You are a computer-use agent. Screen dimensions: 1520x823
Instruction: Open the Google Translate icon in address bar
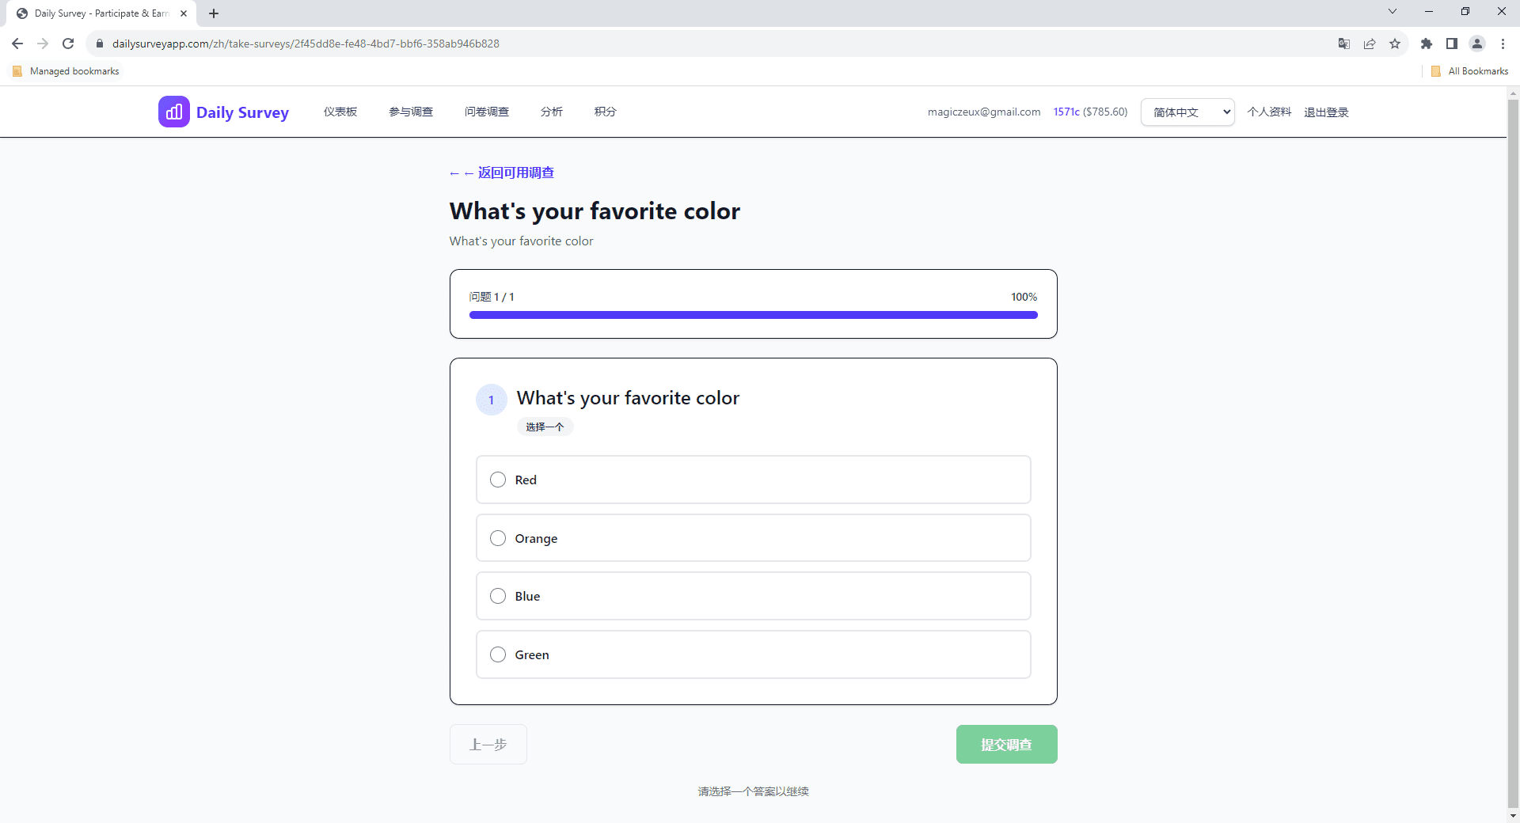(x=1343, y=44)
